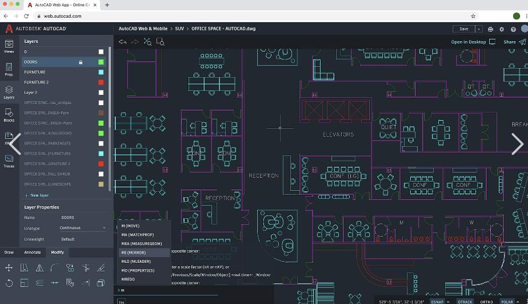Open settings gear in AutoCAD header
The width and height of the screenshot is (528, 304).
coord(502,29)
